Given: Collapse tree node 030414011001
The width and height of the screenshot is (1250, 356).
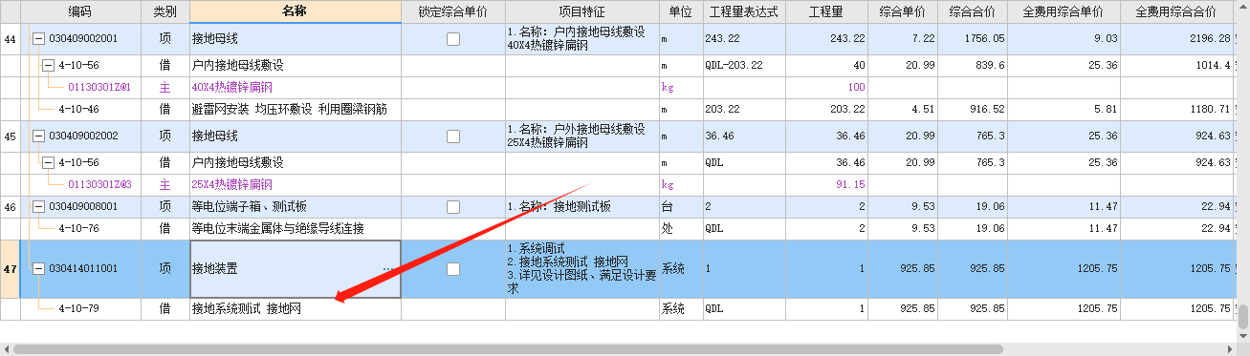Looking at the screenshot, I should (x=38, y=269).
